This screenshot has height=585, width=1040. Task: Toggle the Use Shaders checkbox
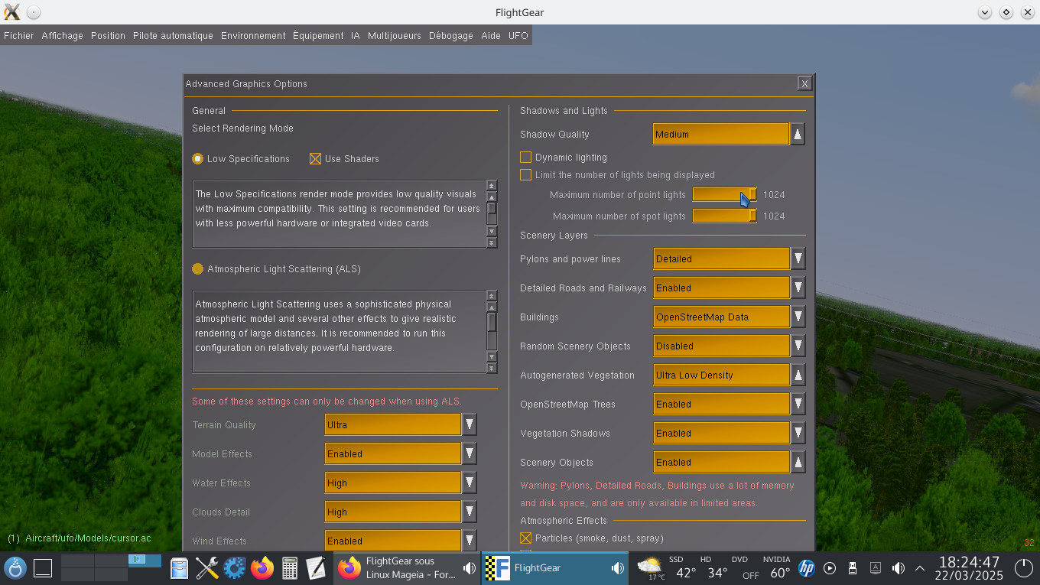[x=315, y=159]
